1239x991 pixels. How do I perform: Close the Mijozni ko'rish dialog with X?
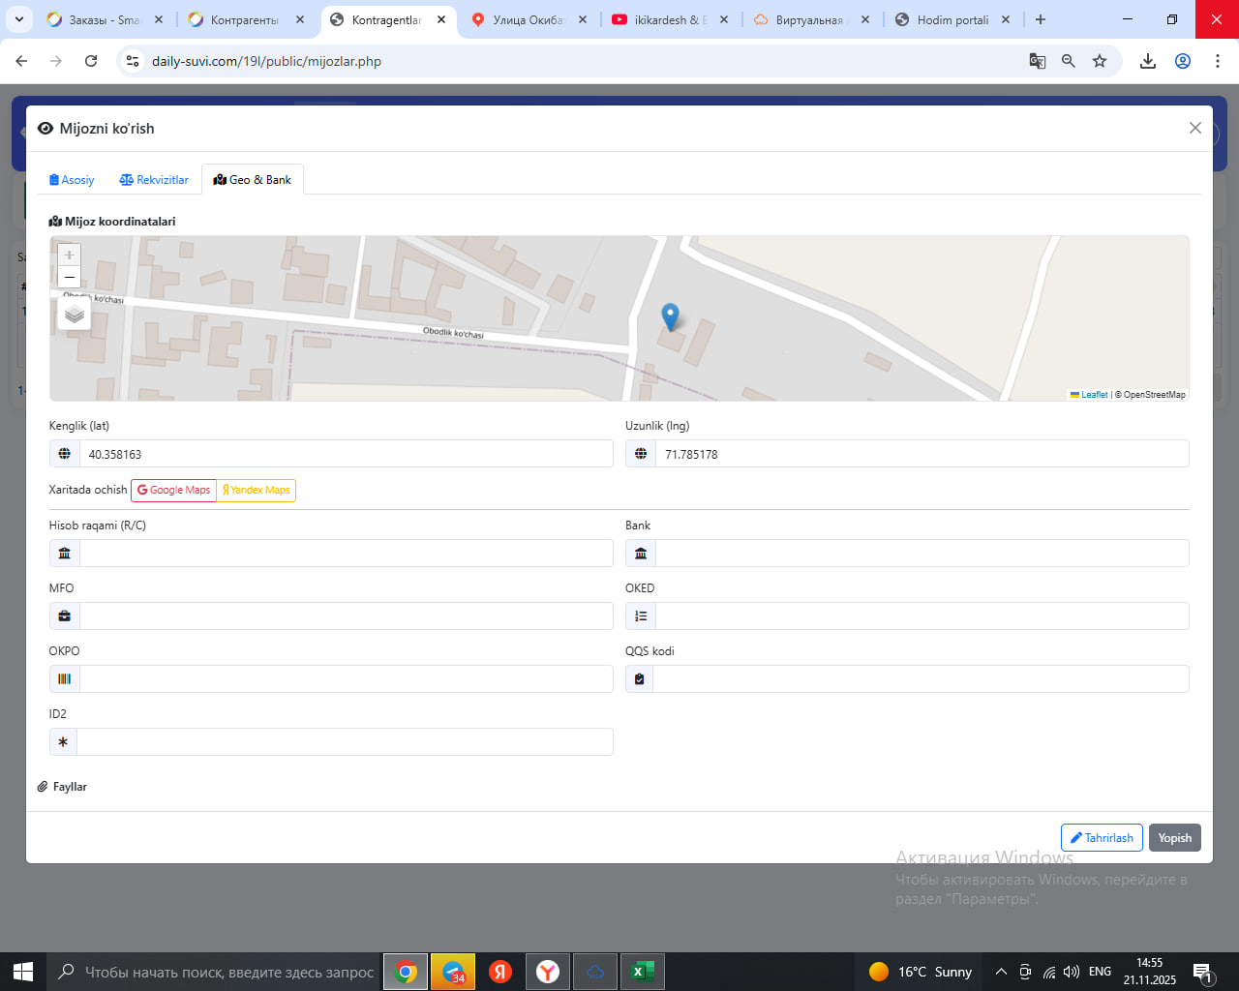1195,128
